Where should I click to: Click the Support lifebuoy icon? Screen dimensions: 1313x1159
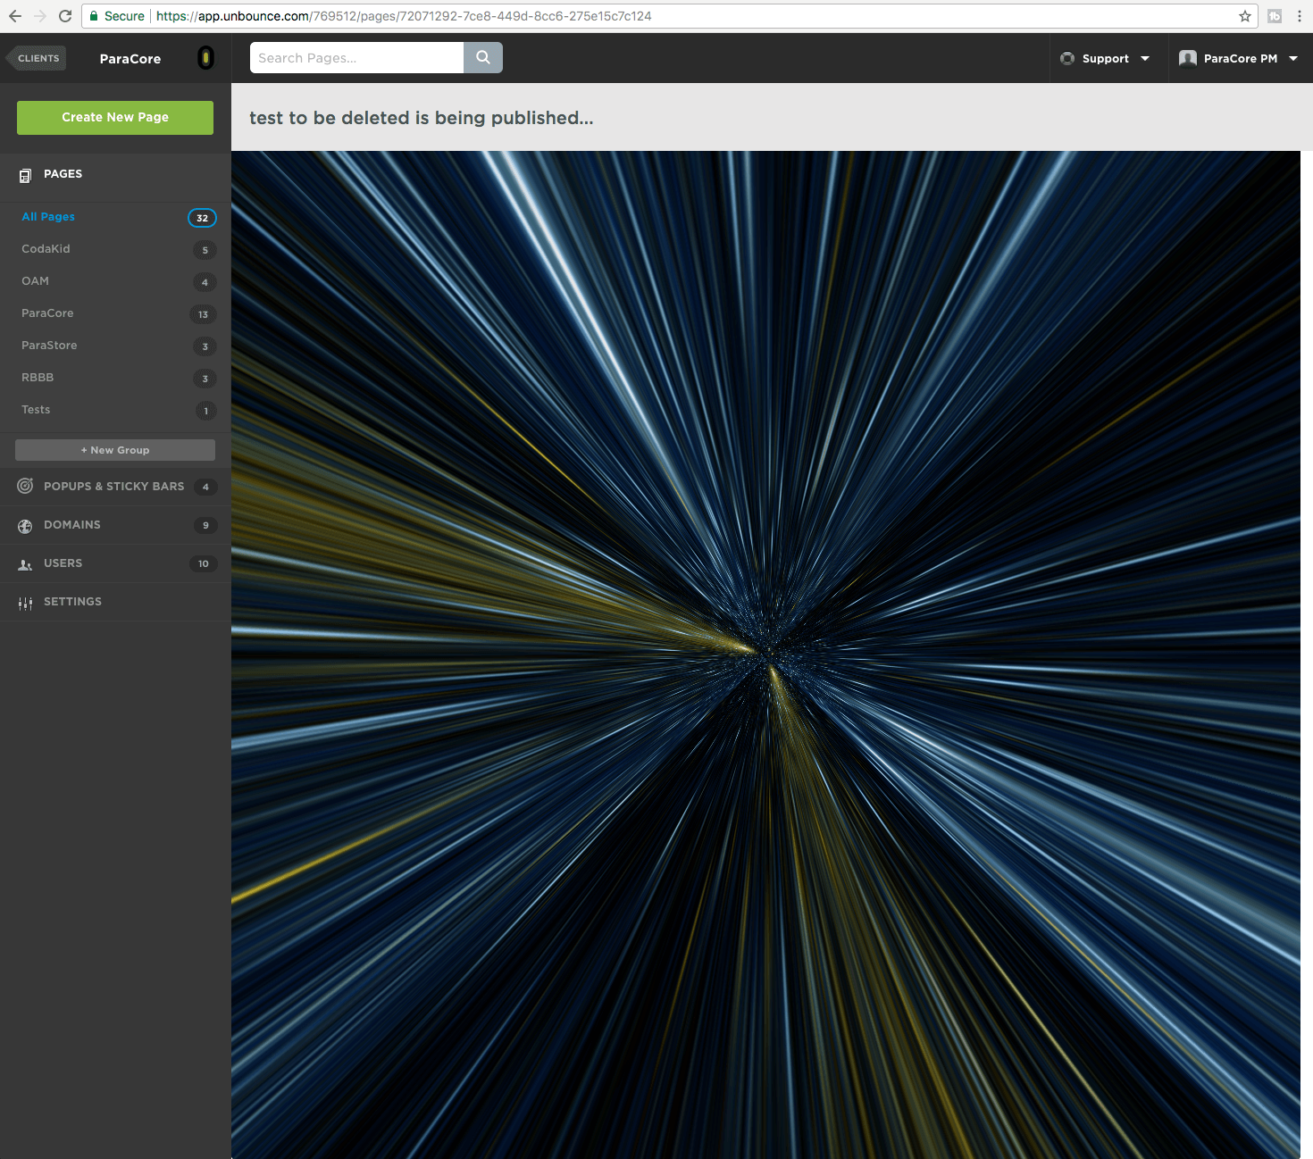[1067, 58]
